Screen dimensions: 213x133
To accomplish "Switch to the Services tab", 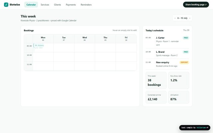I will click(45, 5).
